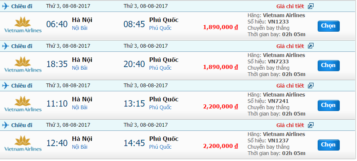Click the airplane icon in the first Chiều đi header
This screenshot has width=357, height=161.
pos(5,6)
